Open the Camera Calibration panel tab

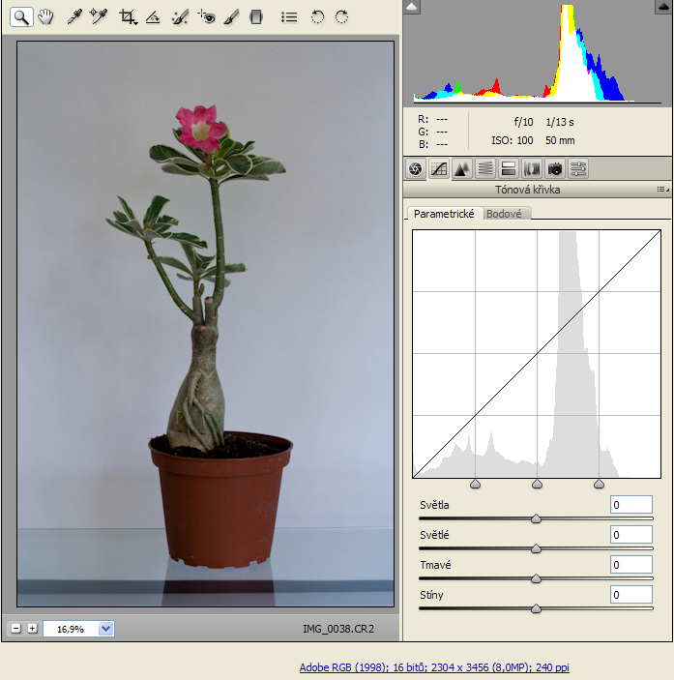[x=555, y=168]
